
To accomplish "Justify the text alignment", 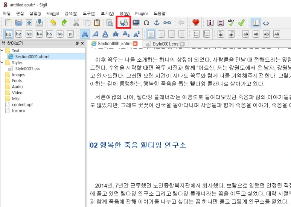I will [x=182, y=34].
